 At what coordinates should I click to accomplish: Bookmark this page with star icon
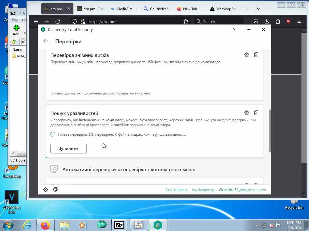(x=186, y=22)
